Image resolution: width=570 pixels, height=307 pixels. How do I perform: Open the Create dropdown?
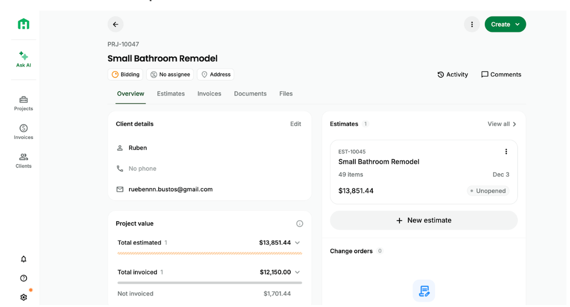pyautogui.click(x=505, y=24)
